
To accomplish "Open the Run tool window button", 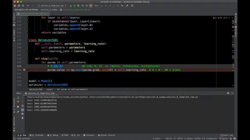I will click(22, 135).
